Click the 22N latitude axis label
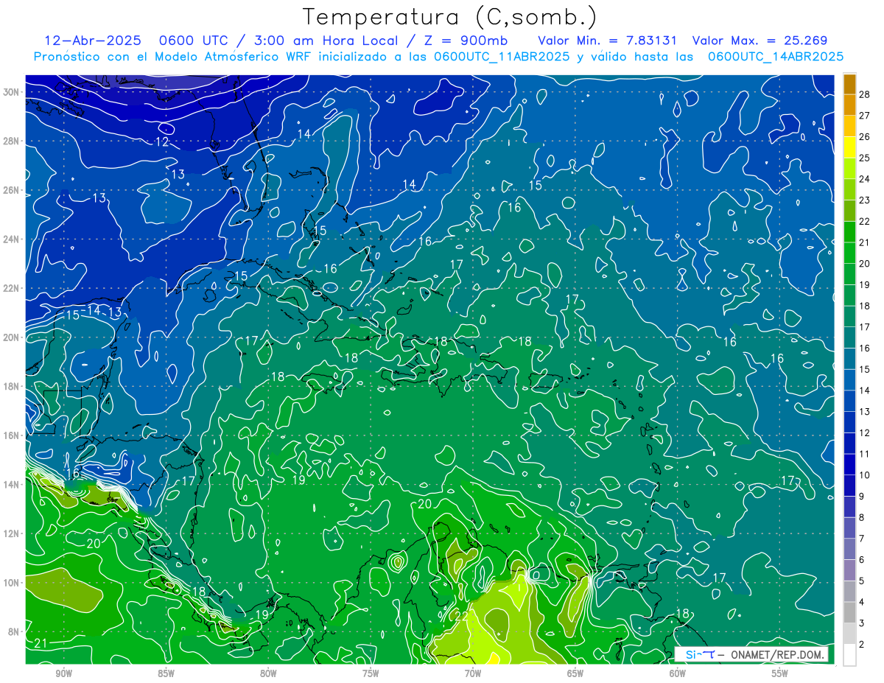Screen dimensions: 884x683 pos(12,288)
